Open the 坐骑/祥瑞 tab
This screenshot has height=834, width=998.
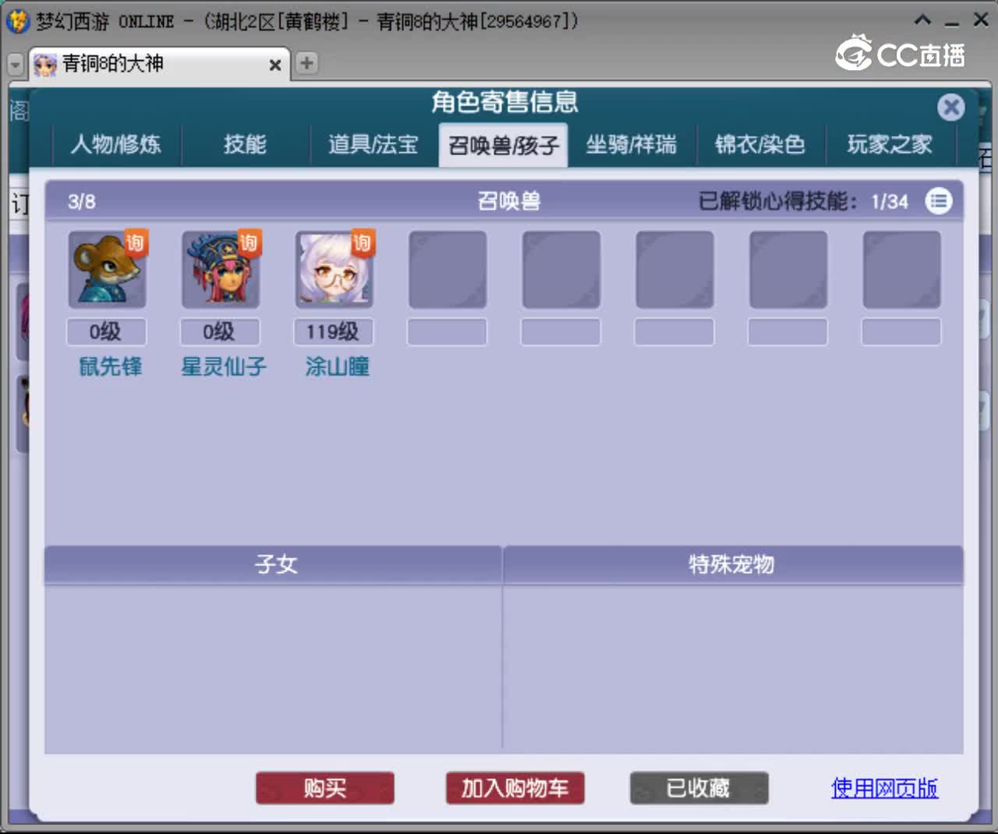click(x=632, y=144)
